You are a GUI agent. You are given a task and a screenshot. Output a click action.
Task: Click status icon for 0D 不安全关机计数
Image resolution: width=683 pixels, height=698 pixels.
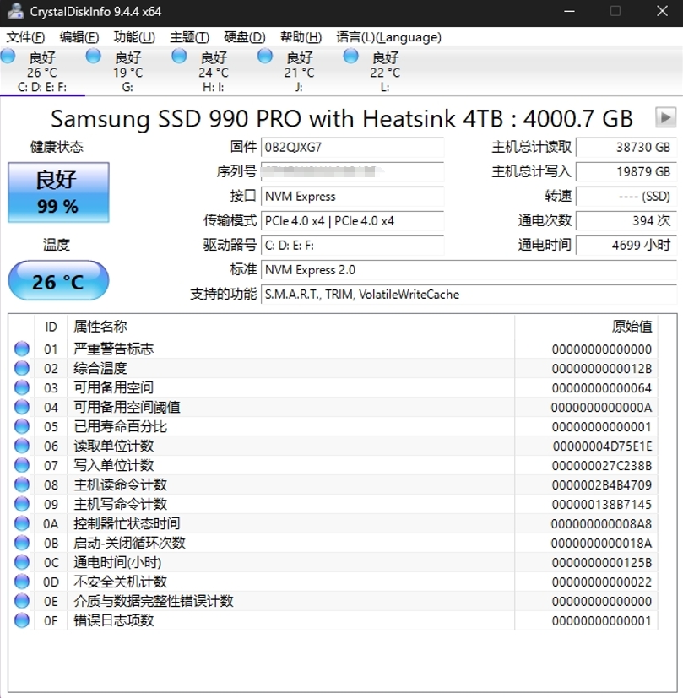(x=22, y=582)
